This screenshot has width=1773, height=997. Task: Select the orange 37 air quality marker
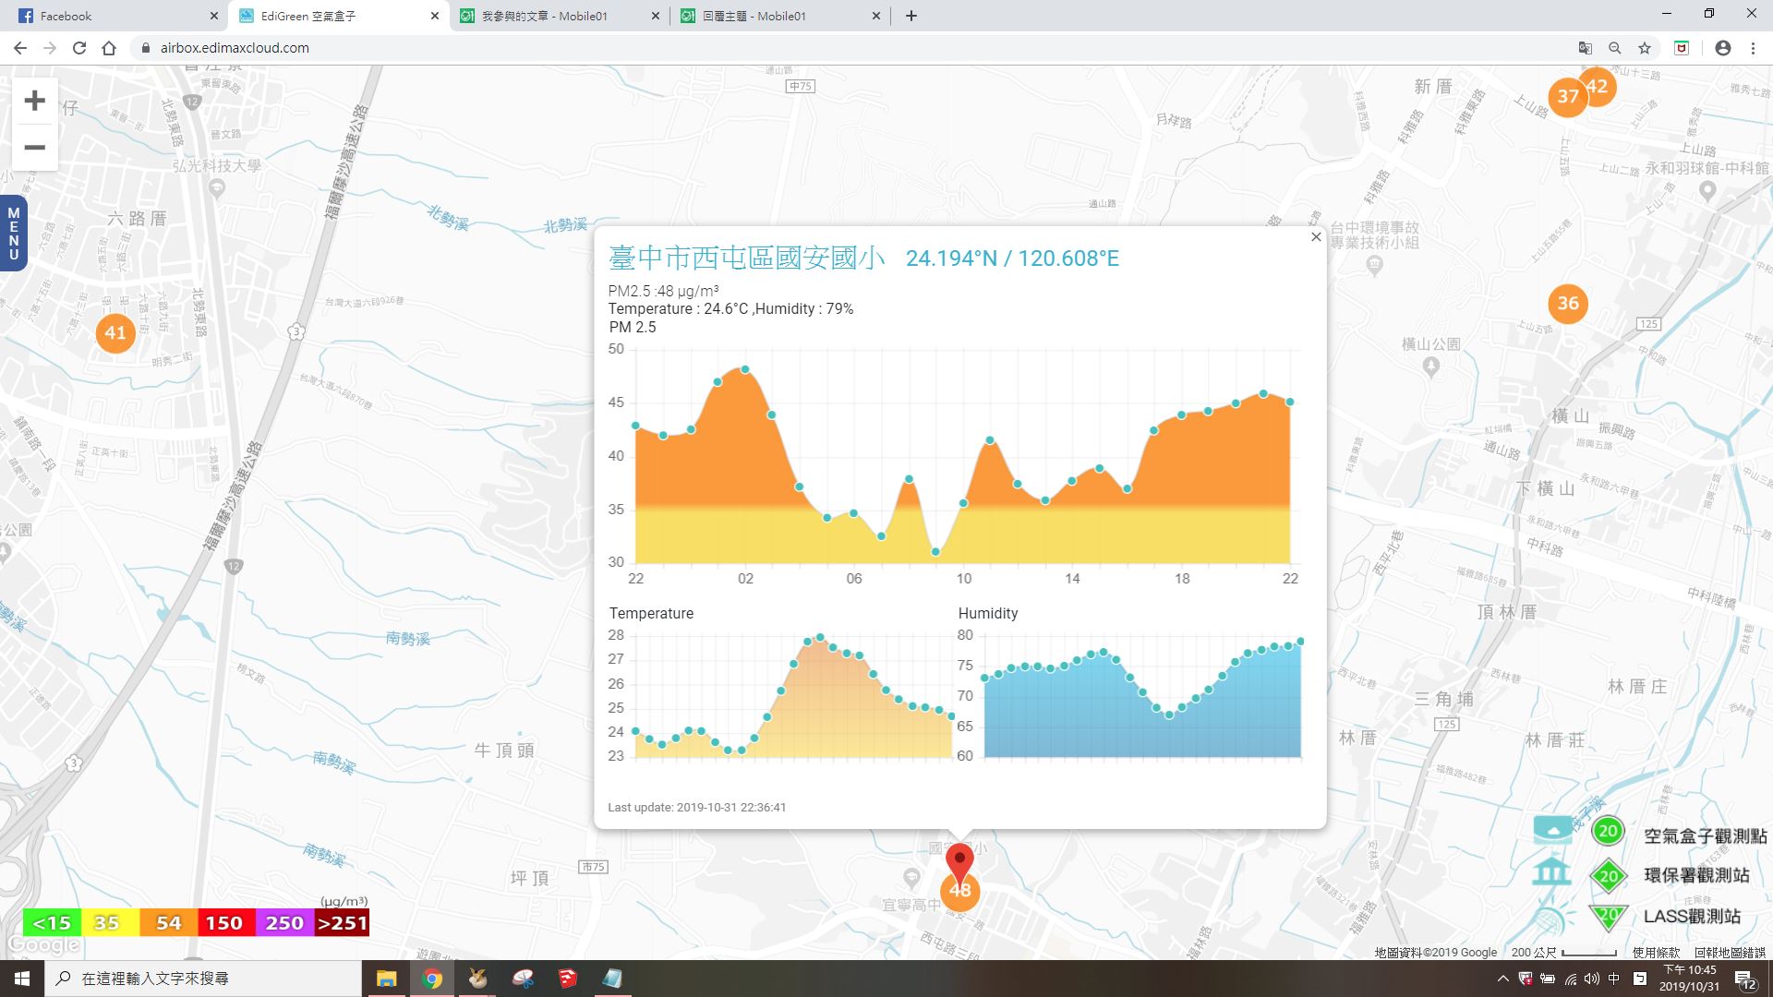tap(1568, 97)
